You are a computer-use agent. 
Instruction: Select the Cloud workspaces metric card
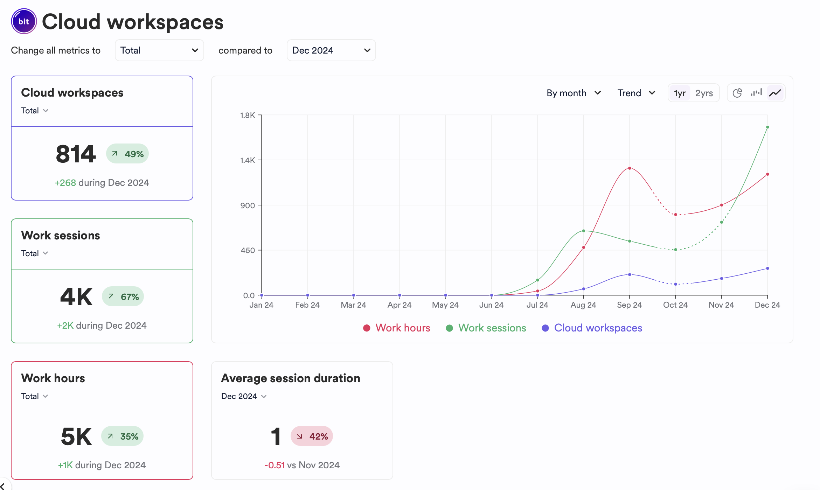point(102,138)
